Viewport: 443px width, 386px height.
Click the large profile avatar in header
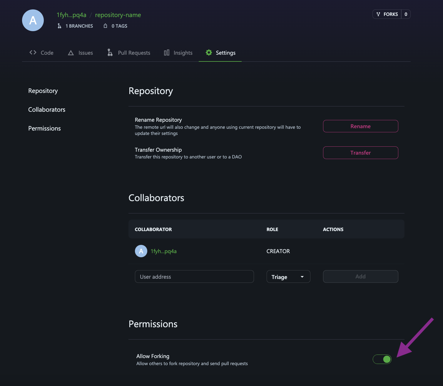(x=33, y=20)
